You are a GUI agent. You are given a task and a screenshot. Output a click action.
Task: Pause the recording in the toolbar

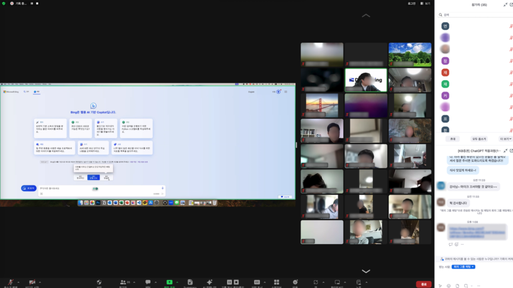click(x=229, y=282)
